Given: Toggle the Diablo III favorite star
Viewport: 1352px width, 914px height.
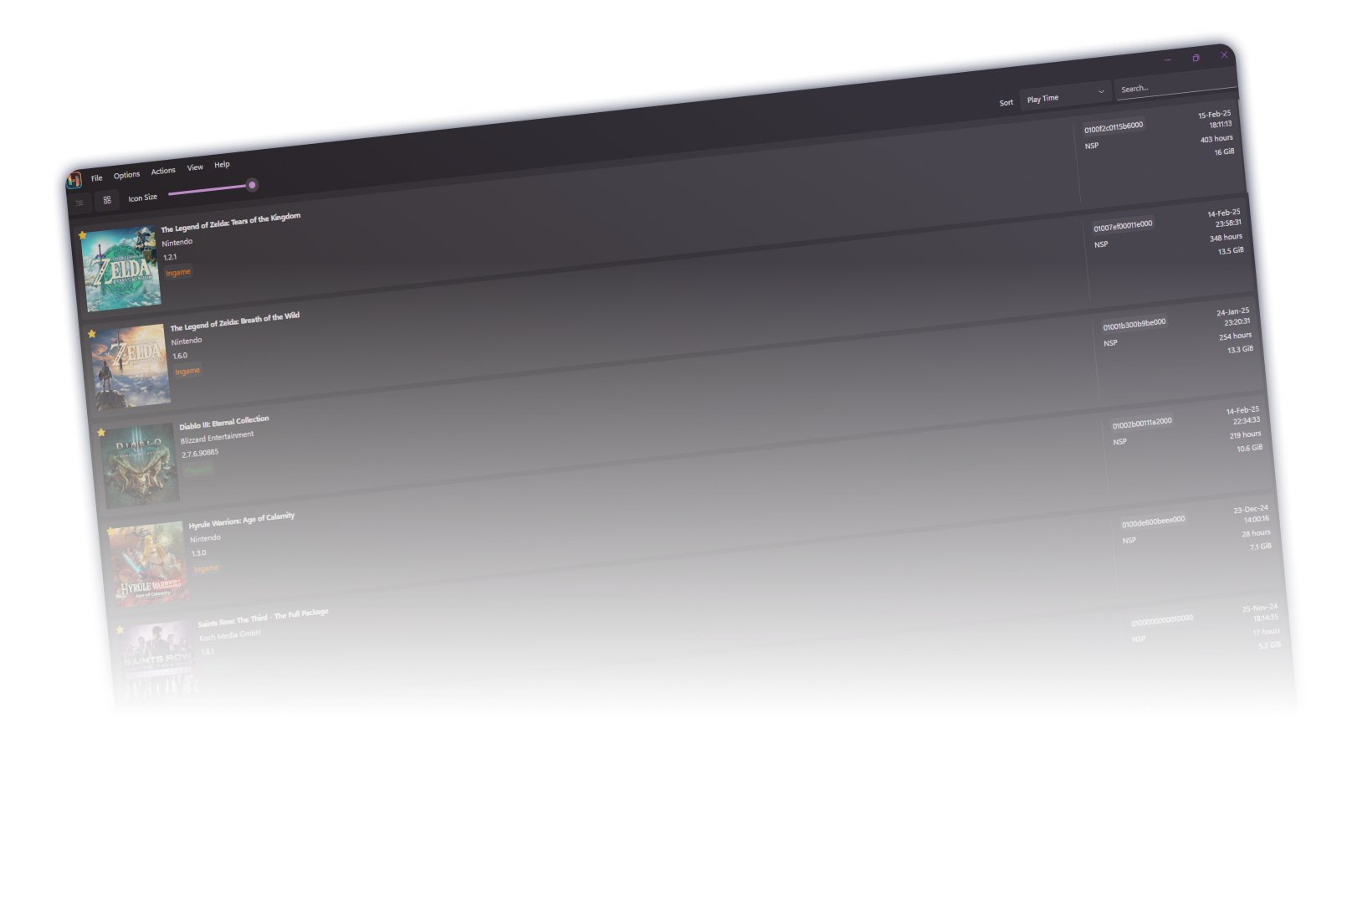Looking at the screenshot, I should pos(101,433).
